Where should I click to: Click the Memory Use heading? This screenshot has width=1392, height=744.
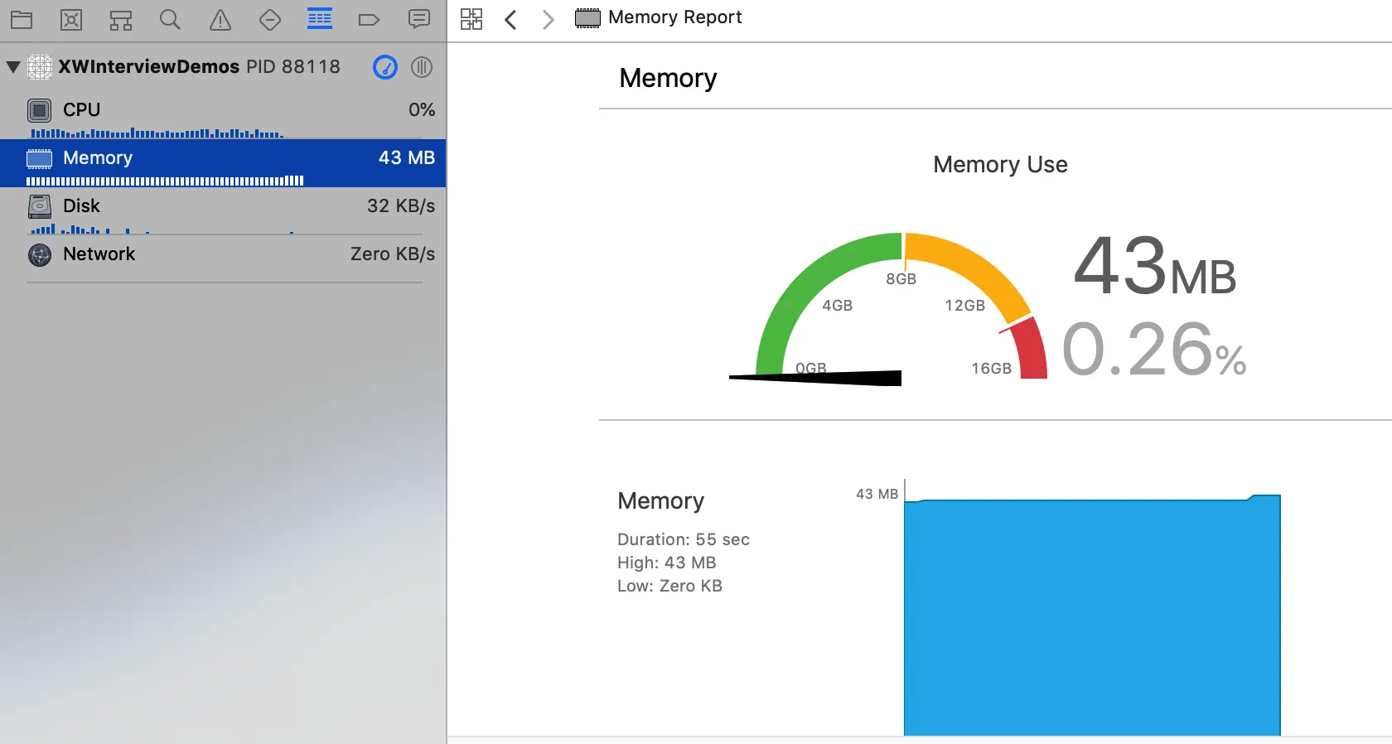(1000, 164)
